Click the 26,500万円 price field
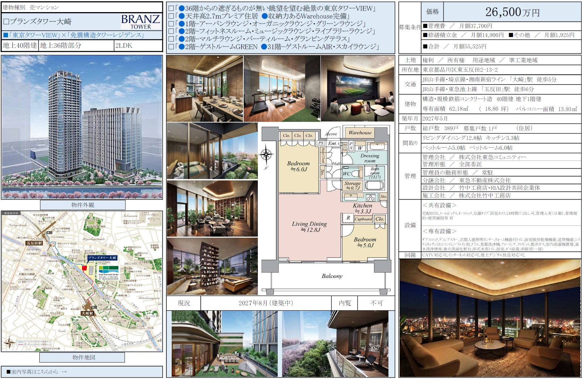The height and width of the screenshot is (379, 583). [512, 12]
